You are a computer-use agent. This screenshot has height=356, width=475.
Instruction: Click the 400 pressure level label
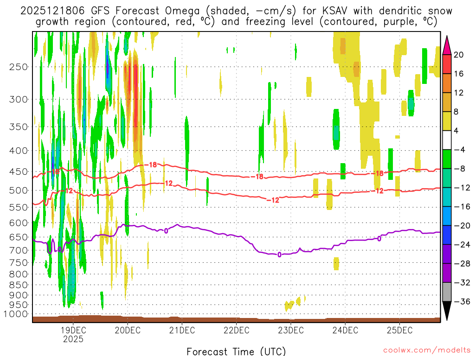[x=19, y=151]
